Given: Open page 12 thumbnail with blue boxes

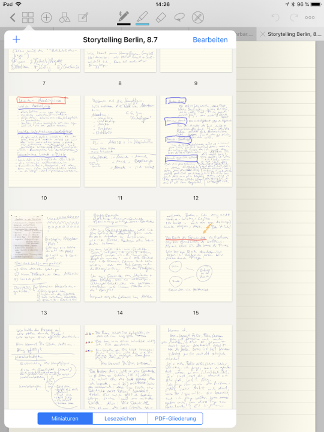Looking at the screenshot, I should [196, 141].
